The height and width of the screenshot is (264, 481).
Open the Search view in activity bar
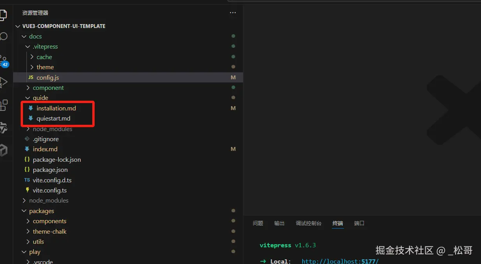[x=3, y=37]
